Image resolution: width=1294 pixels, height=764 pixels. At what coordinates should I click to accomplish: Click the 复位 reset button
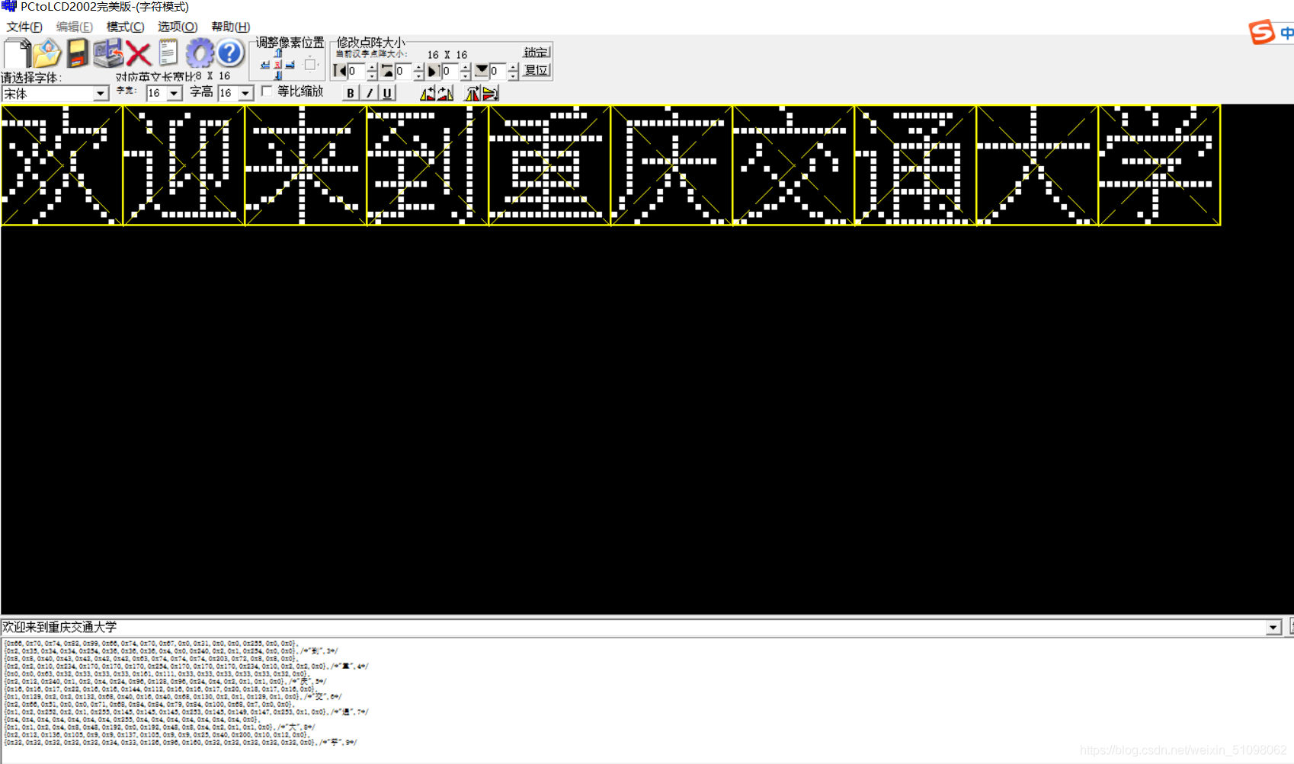[536, 70]
